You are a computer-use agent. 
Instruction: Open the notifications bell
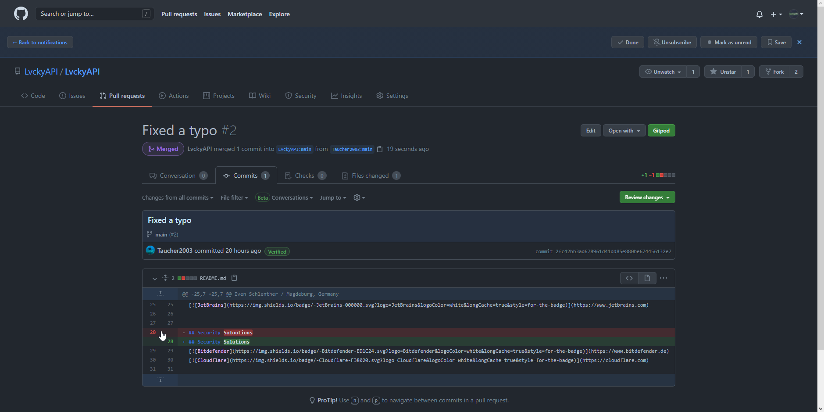click(759, 14)
